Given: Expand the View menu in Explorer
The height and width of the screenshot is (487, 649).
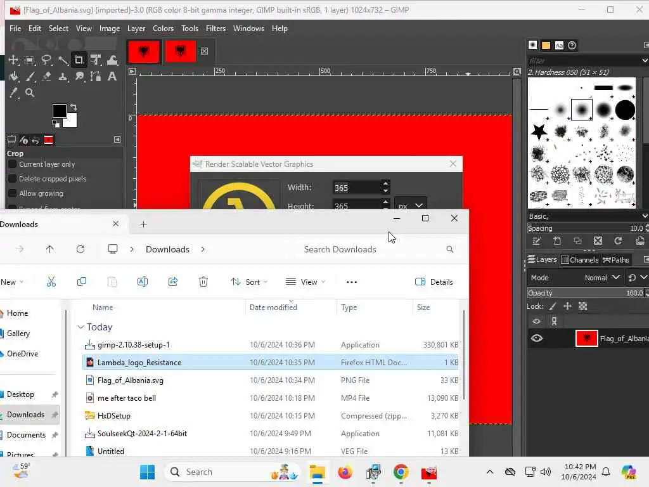Looking at the screenshot, I should pos(305,282).
